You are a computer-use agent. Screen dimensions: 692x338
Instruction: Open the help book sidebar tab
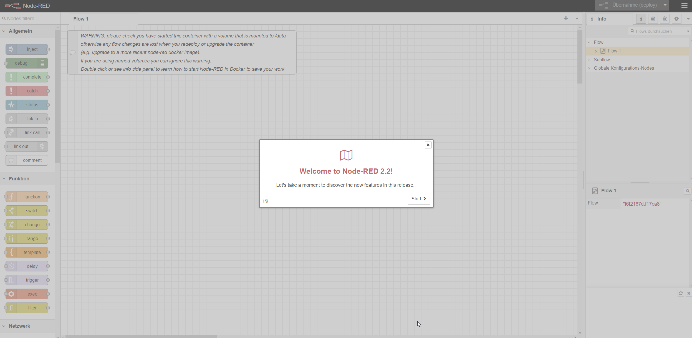[653, 19]
